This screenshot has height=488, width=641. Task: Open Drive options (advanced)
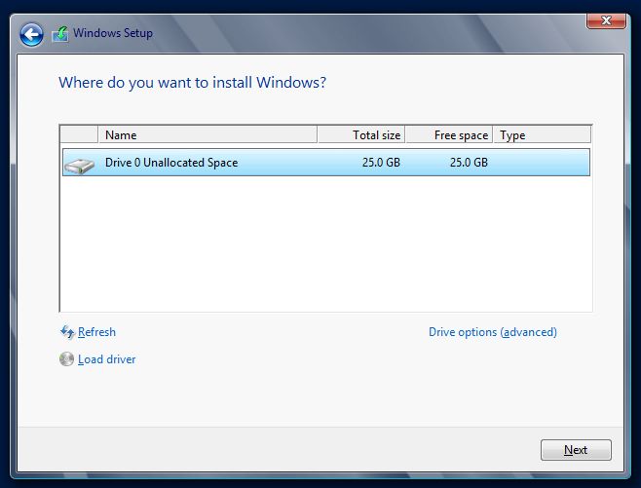tap(493, 332)
